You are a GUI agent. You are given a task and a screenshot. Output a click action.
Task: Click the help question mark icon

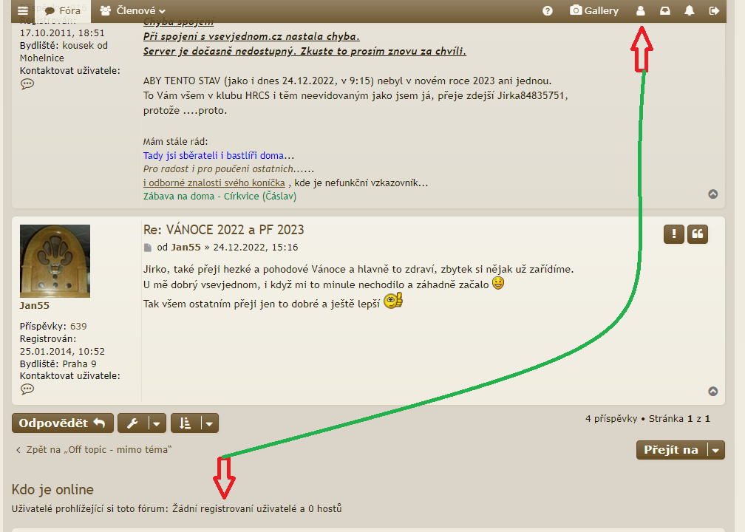pos(548,11)
